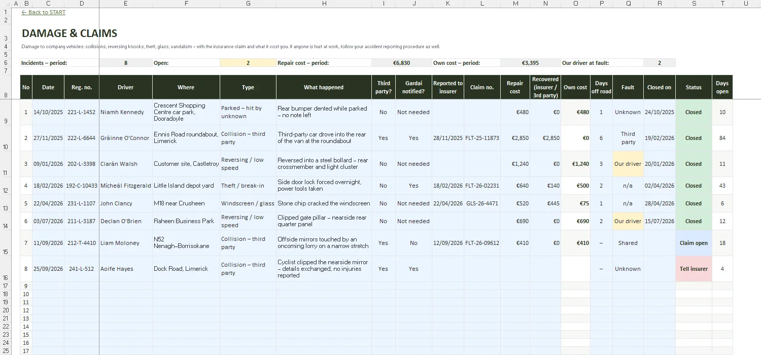Select driver cell Niamh Kennedy
This screenshot has height=355, width=761.
125,112
